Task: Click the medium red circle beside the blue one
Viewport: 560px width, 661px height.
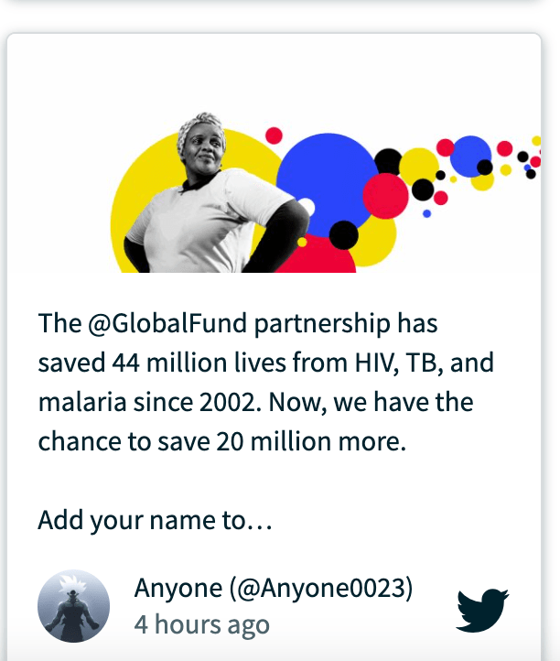Action: pos(385,196)
